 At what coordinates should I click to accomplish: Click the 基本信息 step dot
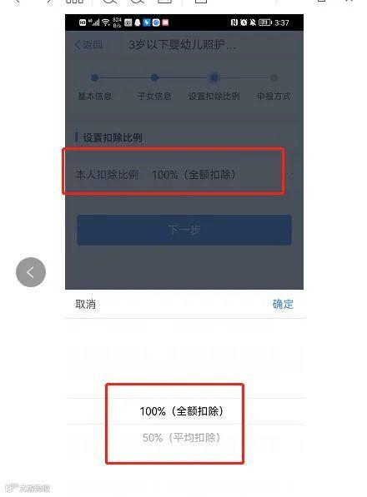tap(94, 77)
